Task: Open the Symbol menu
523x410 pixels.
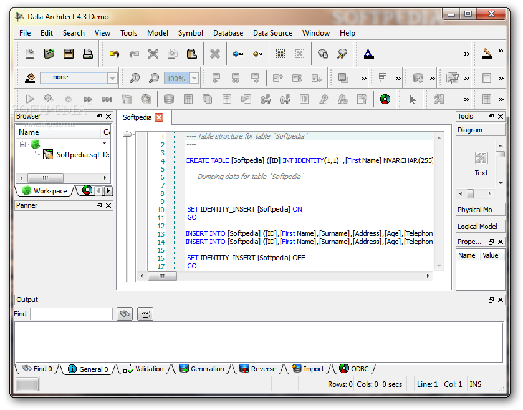Action: click(x=191, y=33)
